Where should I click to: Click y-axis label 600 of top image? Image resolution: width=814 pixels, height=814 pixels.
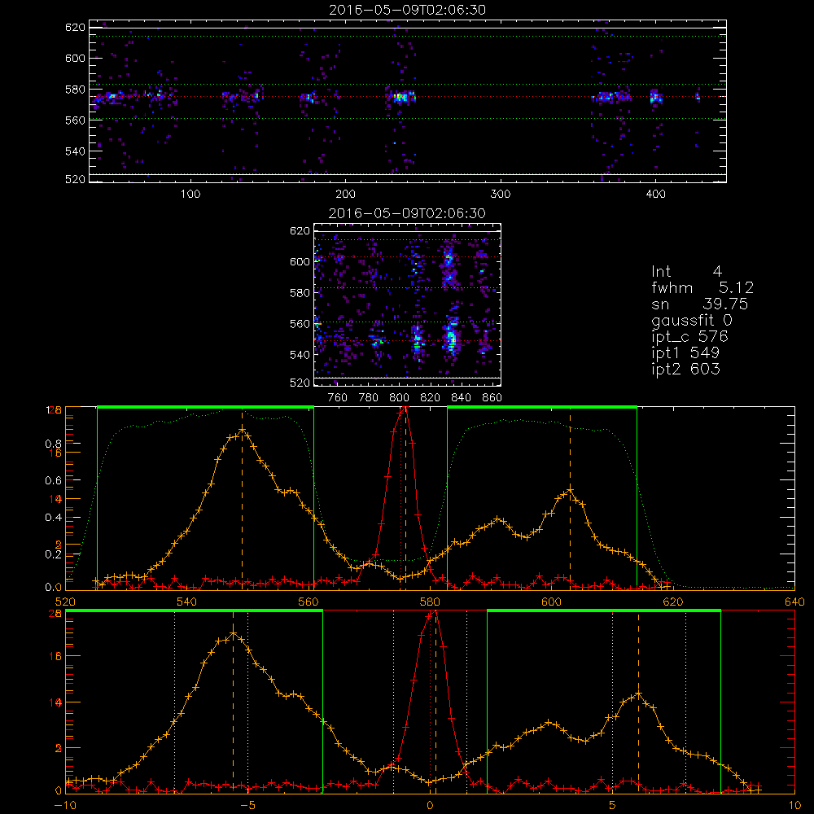pos(75,58)
